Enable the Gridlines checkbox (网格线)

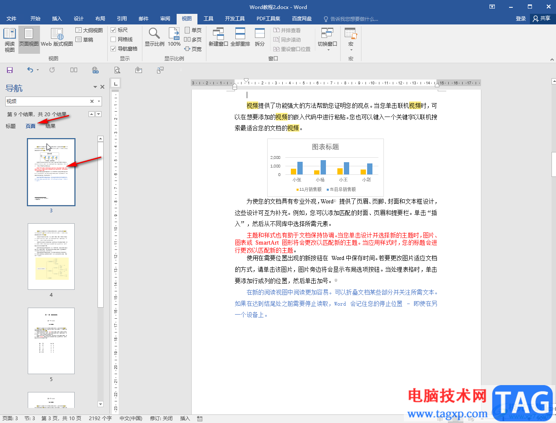coord(122,40)
